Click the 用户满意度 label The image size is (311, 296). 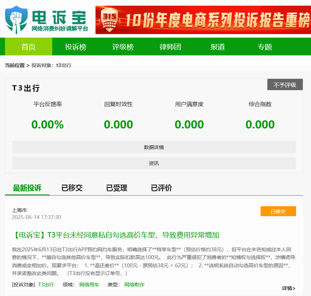pyautogui.click(x=189, y=104)
